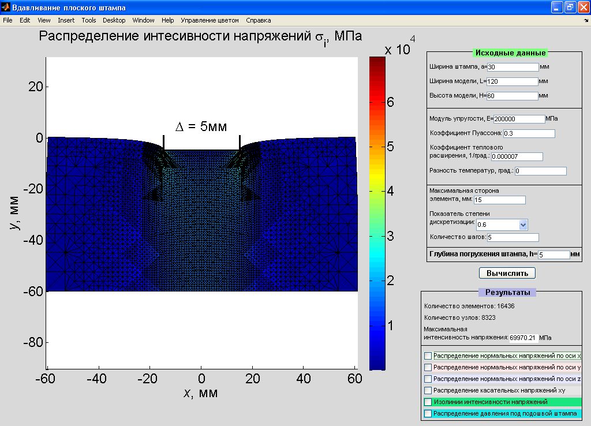Open the Управление цветом menu

click(x=210, y=20)
